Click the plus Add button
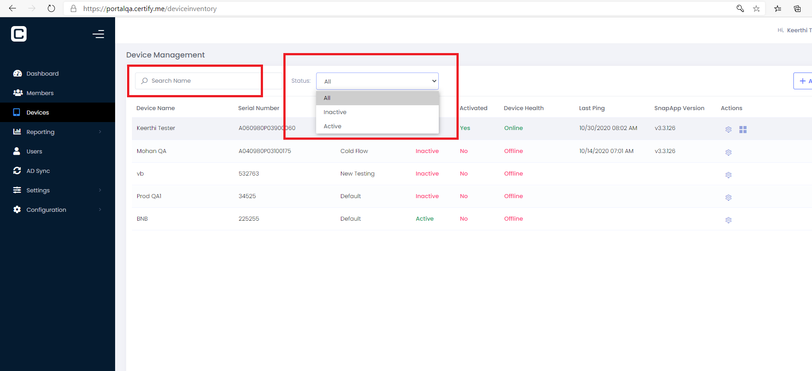The width and height of the screenshot is (812, 371). pos(803,81)
